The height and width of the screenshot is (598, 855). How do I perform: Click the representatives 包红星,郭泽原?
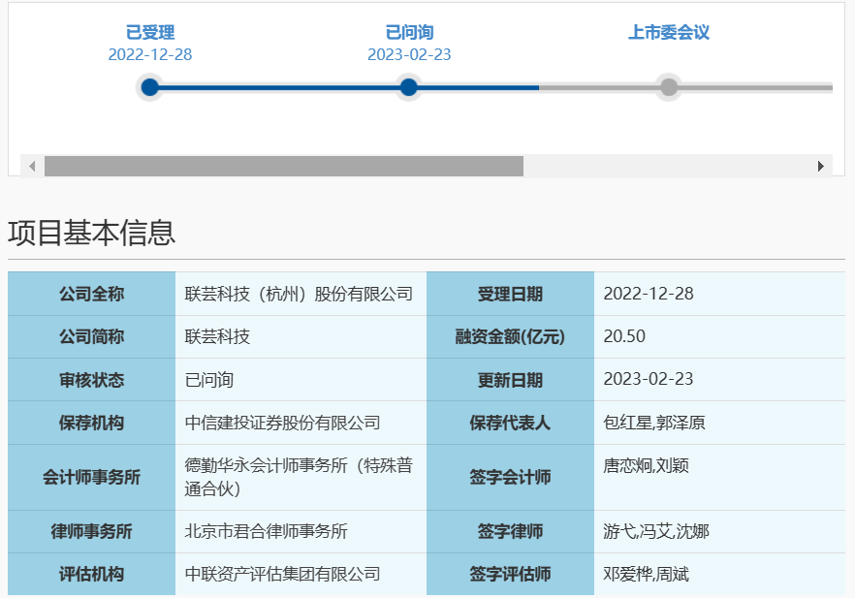coord(654,423)
